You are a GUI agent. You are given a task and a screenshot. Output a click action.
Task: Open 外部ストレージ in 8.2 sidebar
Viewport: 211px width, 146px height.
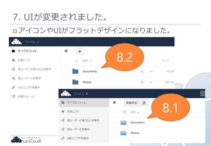(26, 96)
